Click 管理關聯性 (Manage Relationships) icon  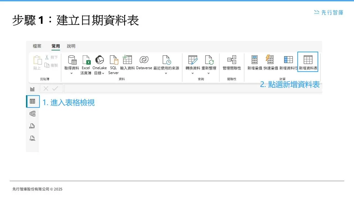(231, 60)
